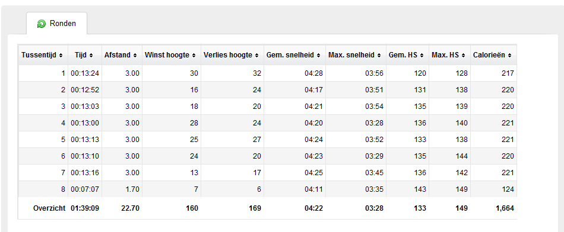Sort Calorieën column with arrow icon
Viewport: 564px width, 232px height.
coord(510,55)
